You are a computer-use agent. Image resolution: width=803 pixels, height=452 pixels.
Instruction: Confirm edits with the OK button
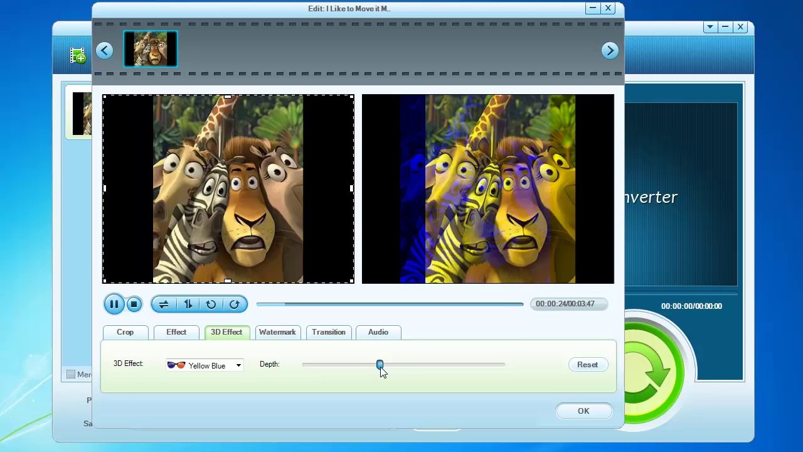pyautogui.click(x=583, y=411)
